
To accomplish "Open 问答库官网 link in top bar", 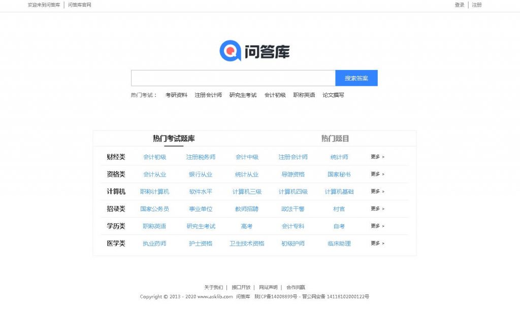I will coord(80,5).
